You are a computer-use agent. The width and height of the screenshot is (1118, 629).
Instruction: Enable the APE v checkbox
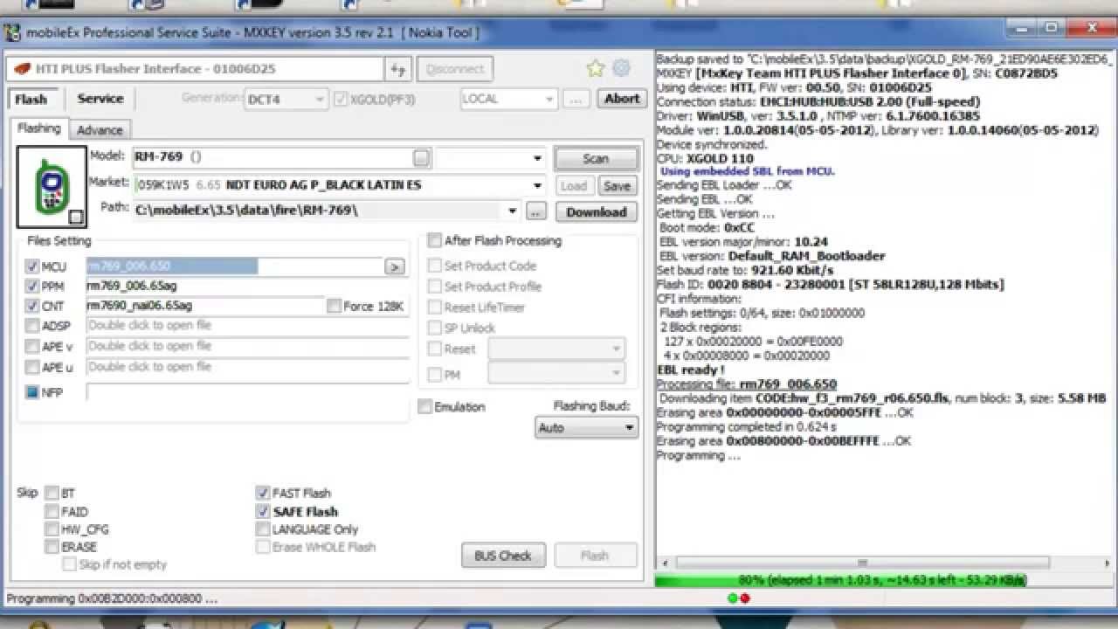click(x=32, y=347)
